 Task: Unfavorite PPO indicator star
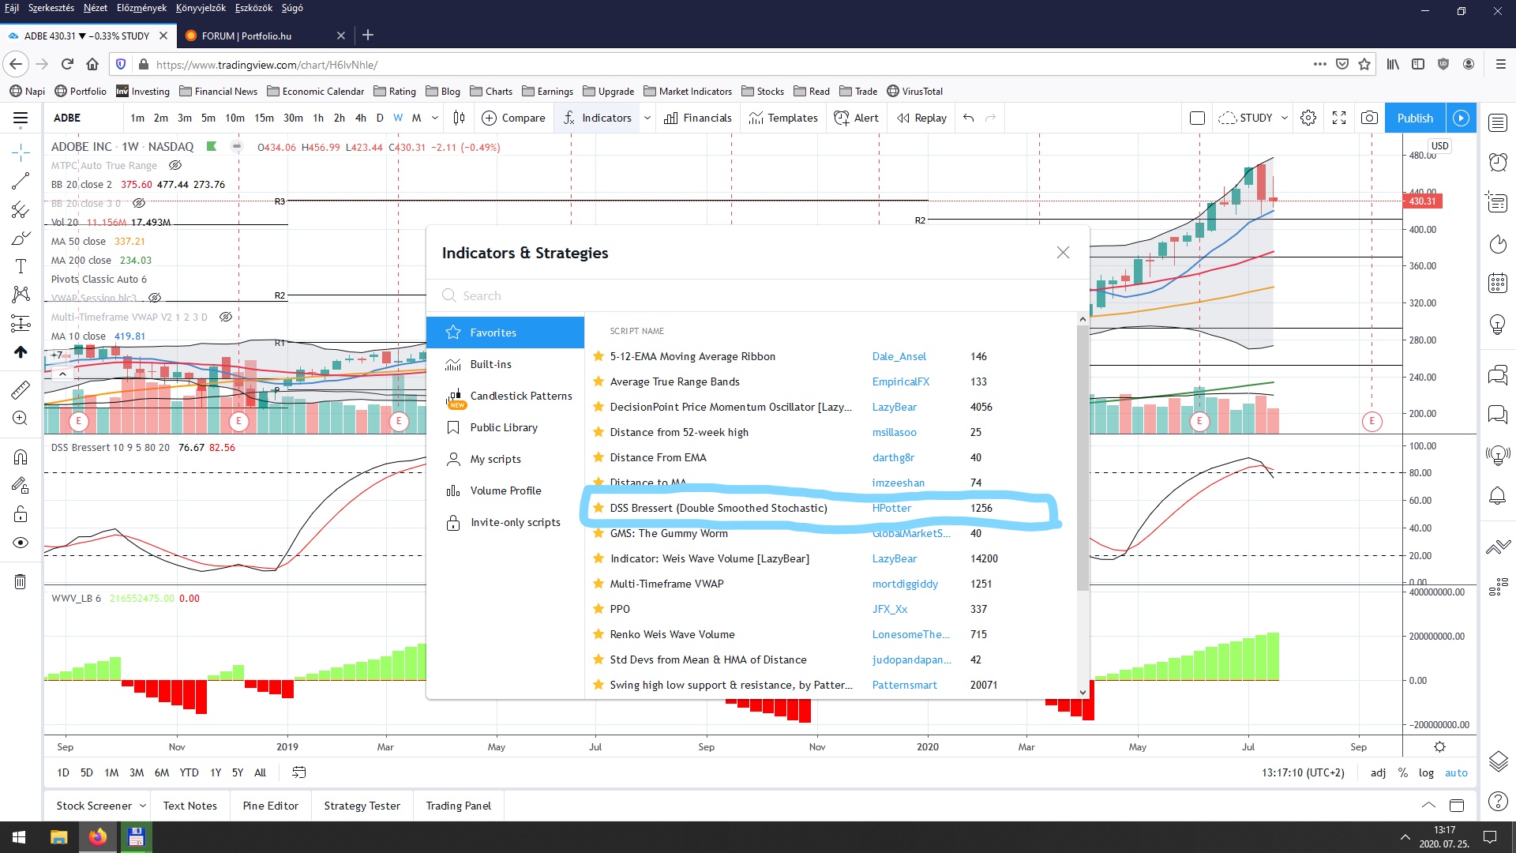tap(599, 609)
